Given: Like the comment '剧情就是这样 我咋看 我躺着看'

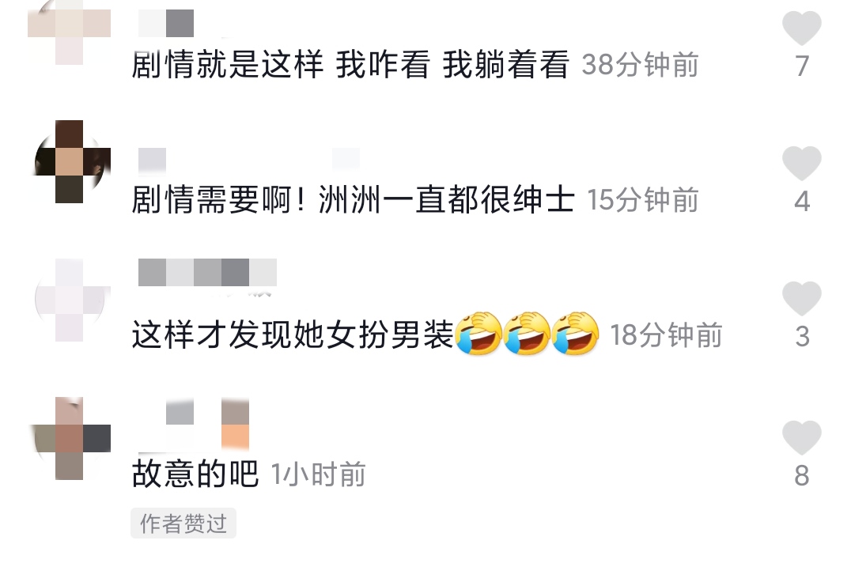Looking at the screenshot, I should pyautogui.click(x=802, y=28).
